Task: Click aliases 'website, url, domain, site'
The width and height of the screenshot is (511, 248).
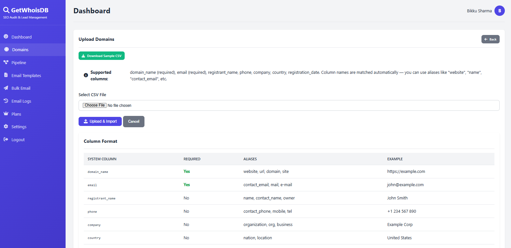Action: [x=266, y=172]
